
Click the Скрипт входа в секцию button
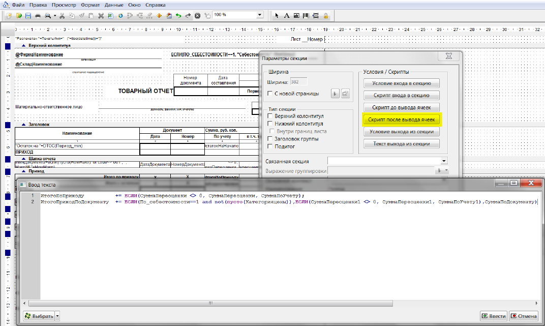[402, 95]
